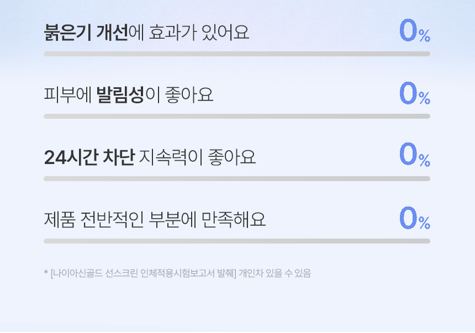Click the 0% value beside 발림성
475x333 pixels.
click(x=415, y=93)
